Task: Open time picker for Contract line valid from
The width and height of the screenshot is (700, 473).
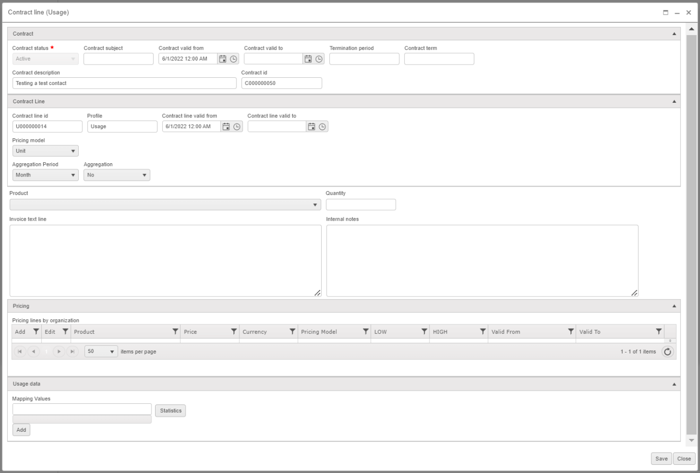Action: [x=237, y=127]
